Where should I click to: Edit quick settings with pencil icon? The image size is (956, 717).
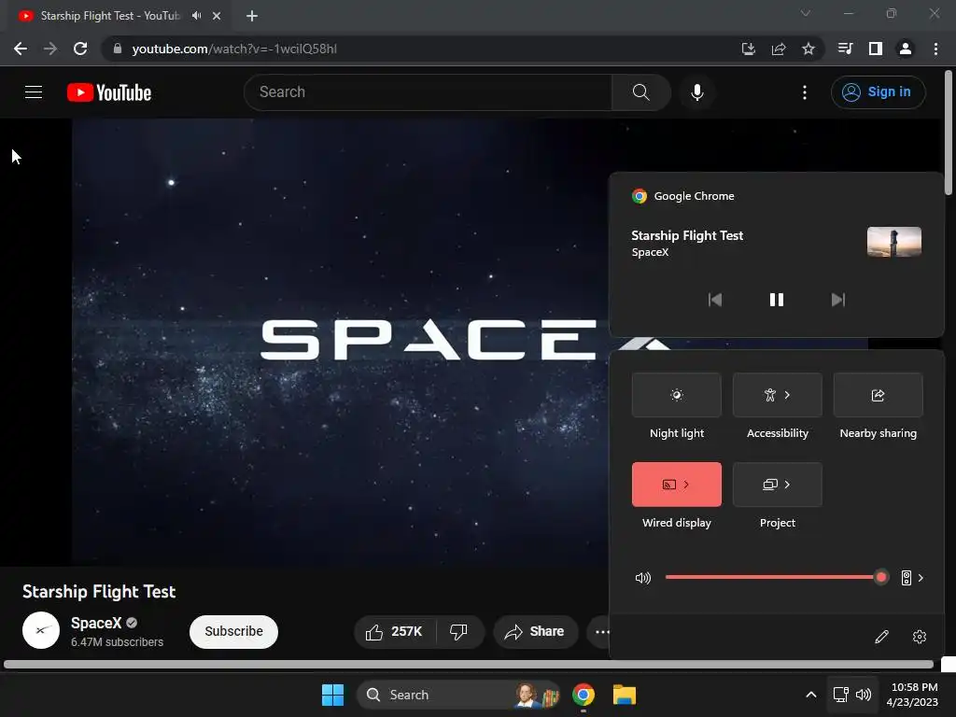(881, 637)
